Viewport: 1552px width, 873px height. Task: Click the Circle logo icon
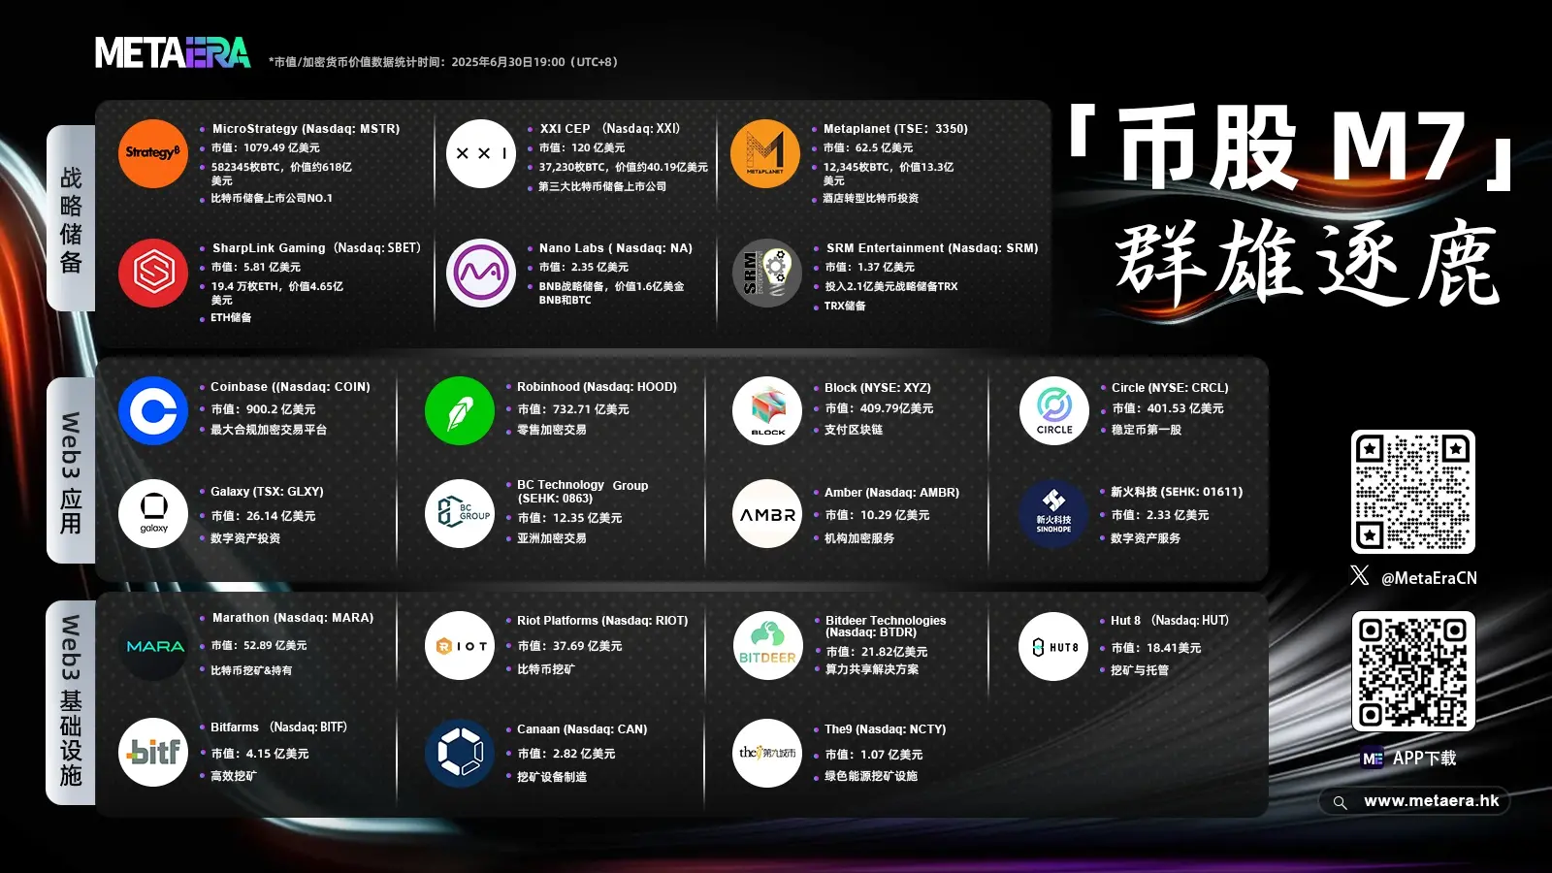tap(1052, 409)
